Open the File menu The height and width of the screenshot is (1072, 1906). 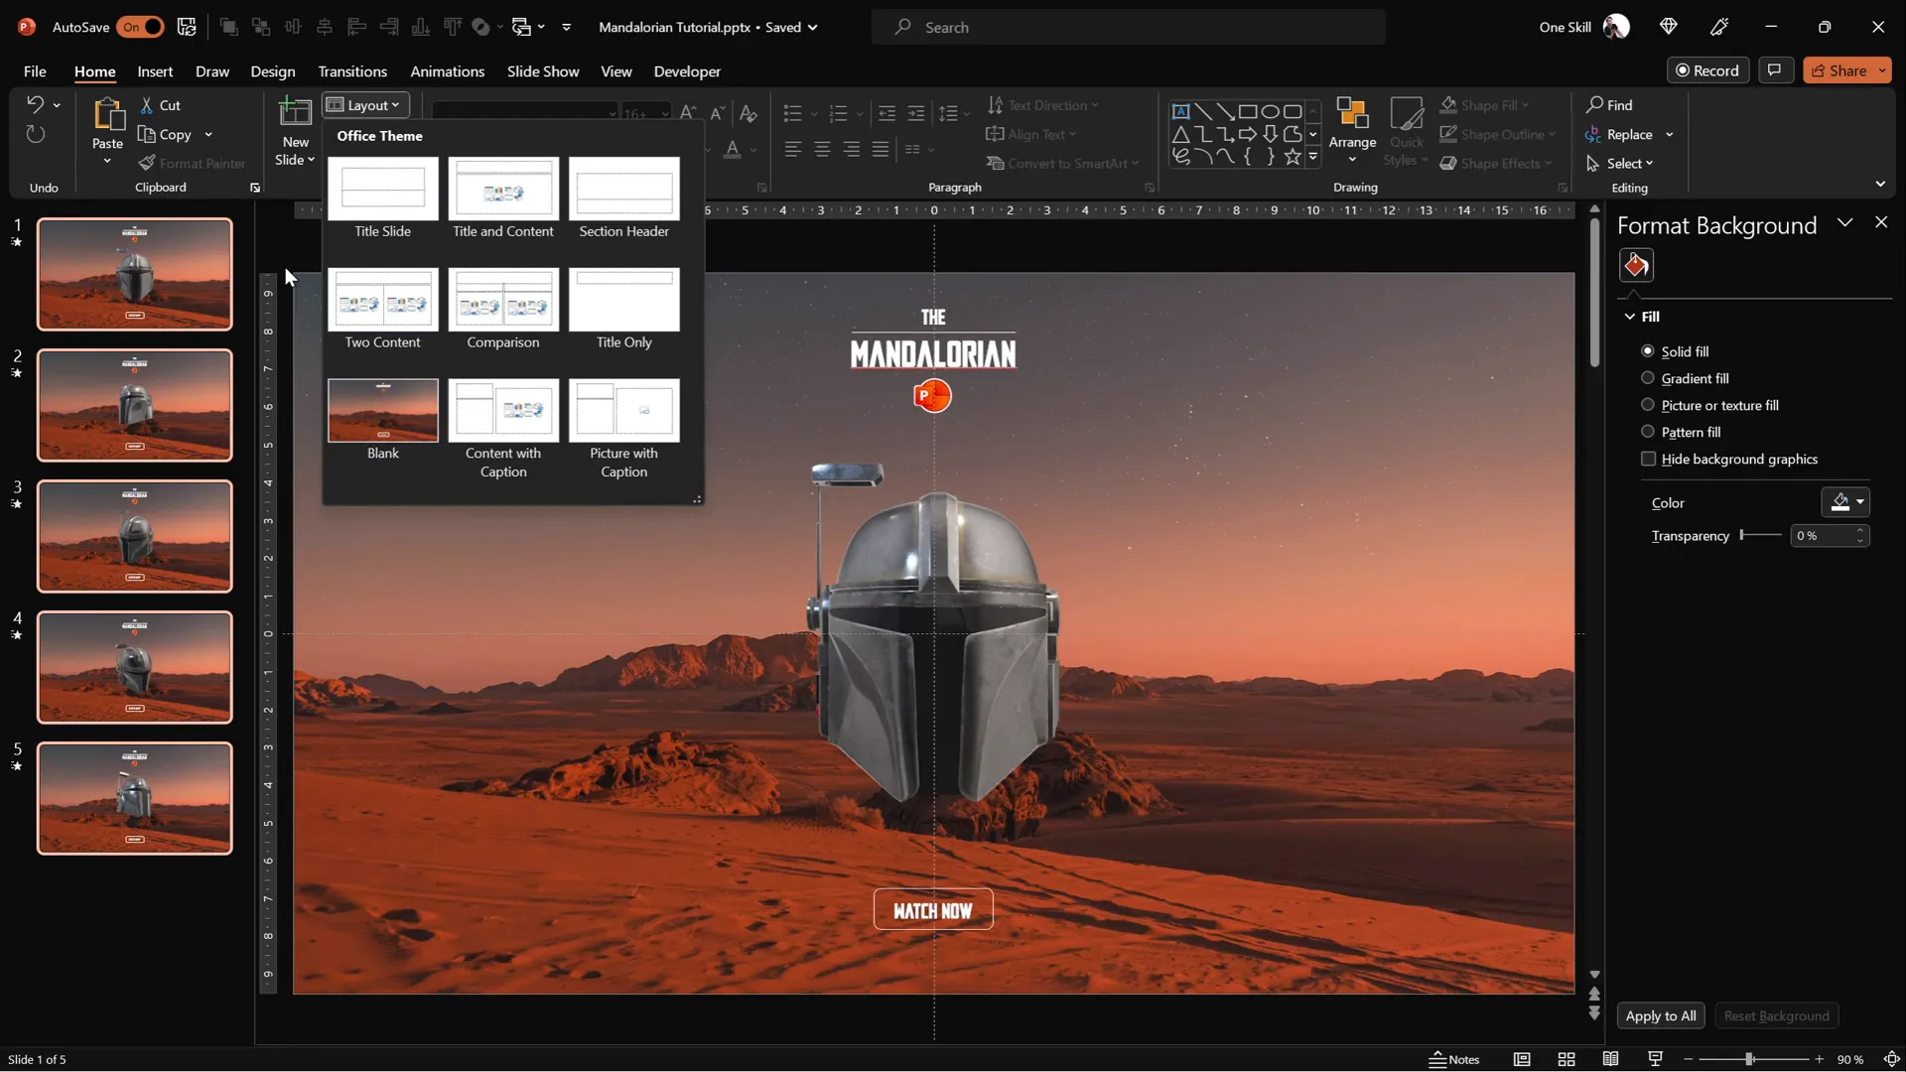tap(35, 71)
